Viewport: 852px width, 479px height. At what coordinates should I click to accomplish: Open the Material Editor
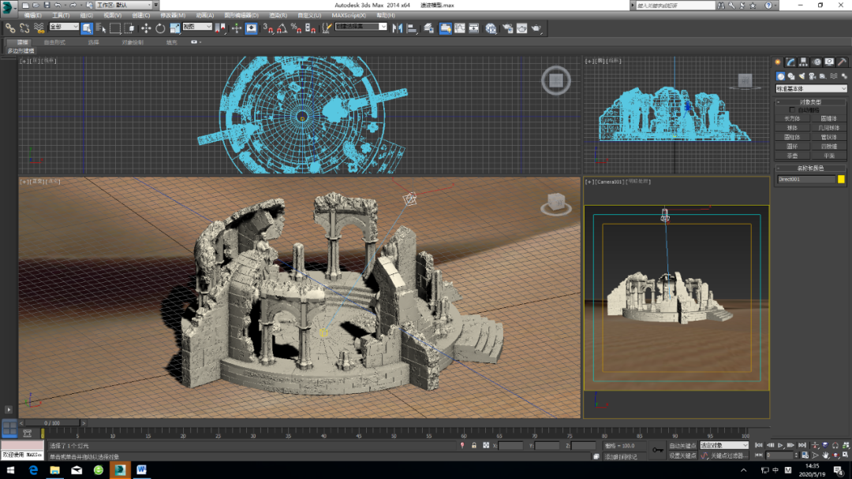(491, 28)
